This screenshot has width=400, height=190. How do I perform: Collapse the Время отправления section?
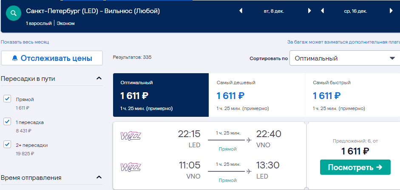(99, 177)
